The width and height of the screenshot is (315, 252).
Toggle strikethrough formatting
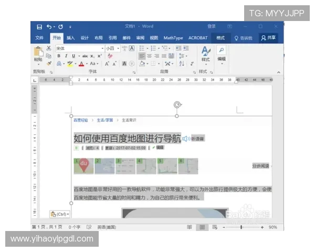click(85, 56)
